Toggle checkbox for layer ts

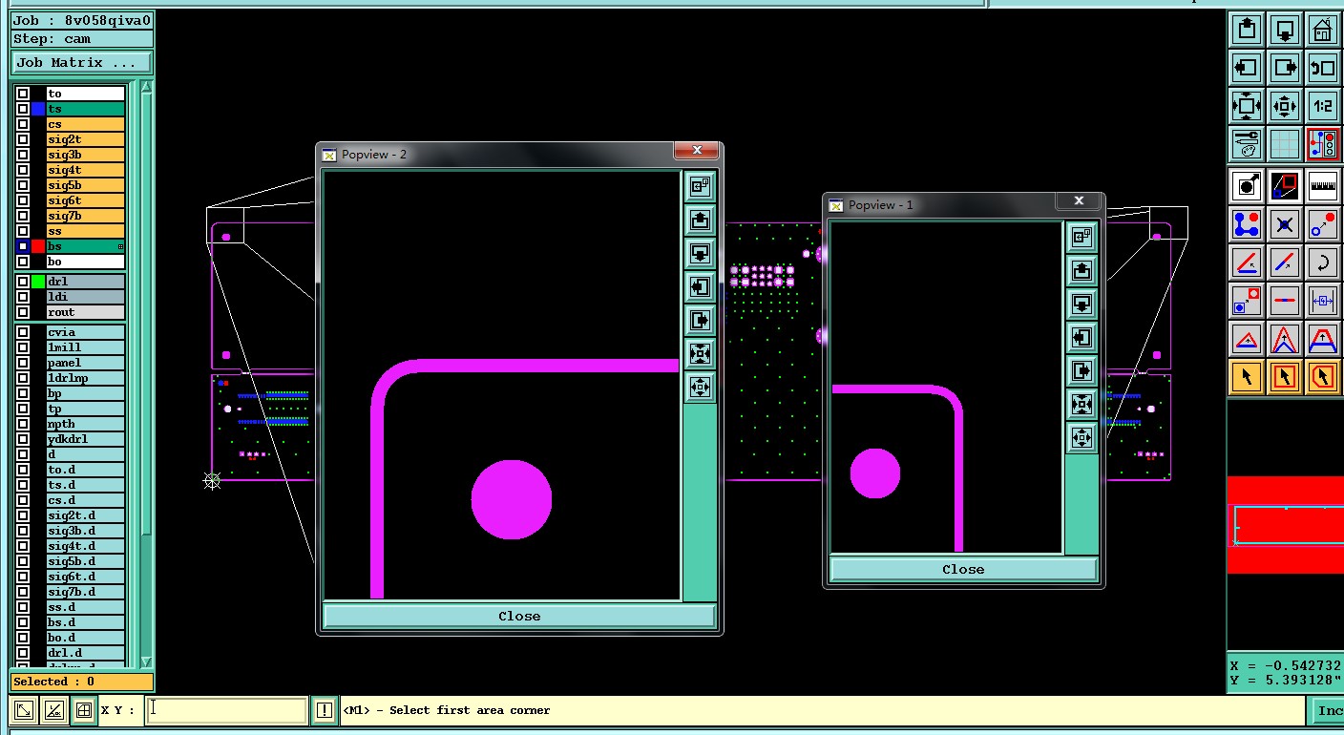pyautogui.click(x=22, y=109)
